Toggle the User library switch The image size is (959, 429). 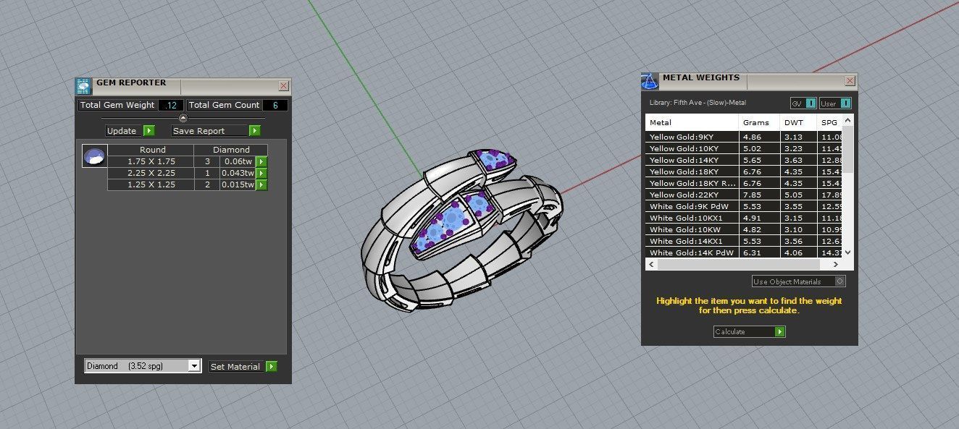[x=845, y=103]
